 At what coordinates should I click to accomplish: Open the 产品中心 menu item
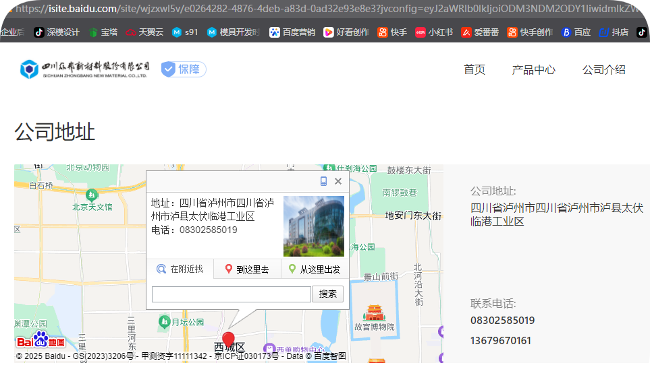(534, 69)
